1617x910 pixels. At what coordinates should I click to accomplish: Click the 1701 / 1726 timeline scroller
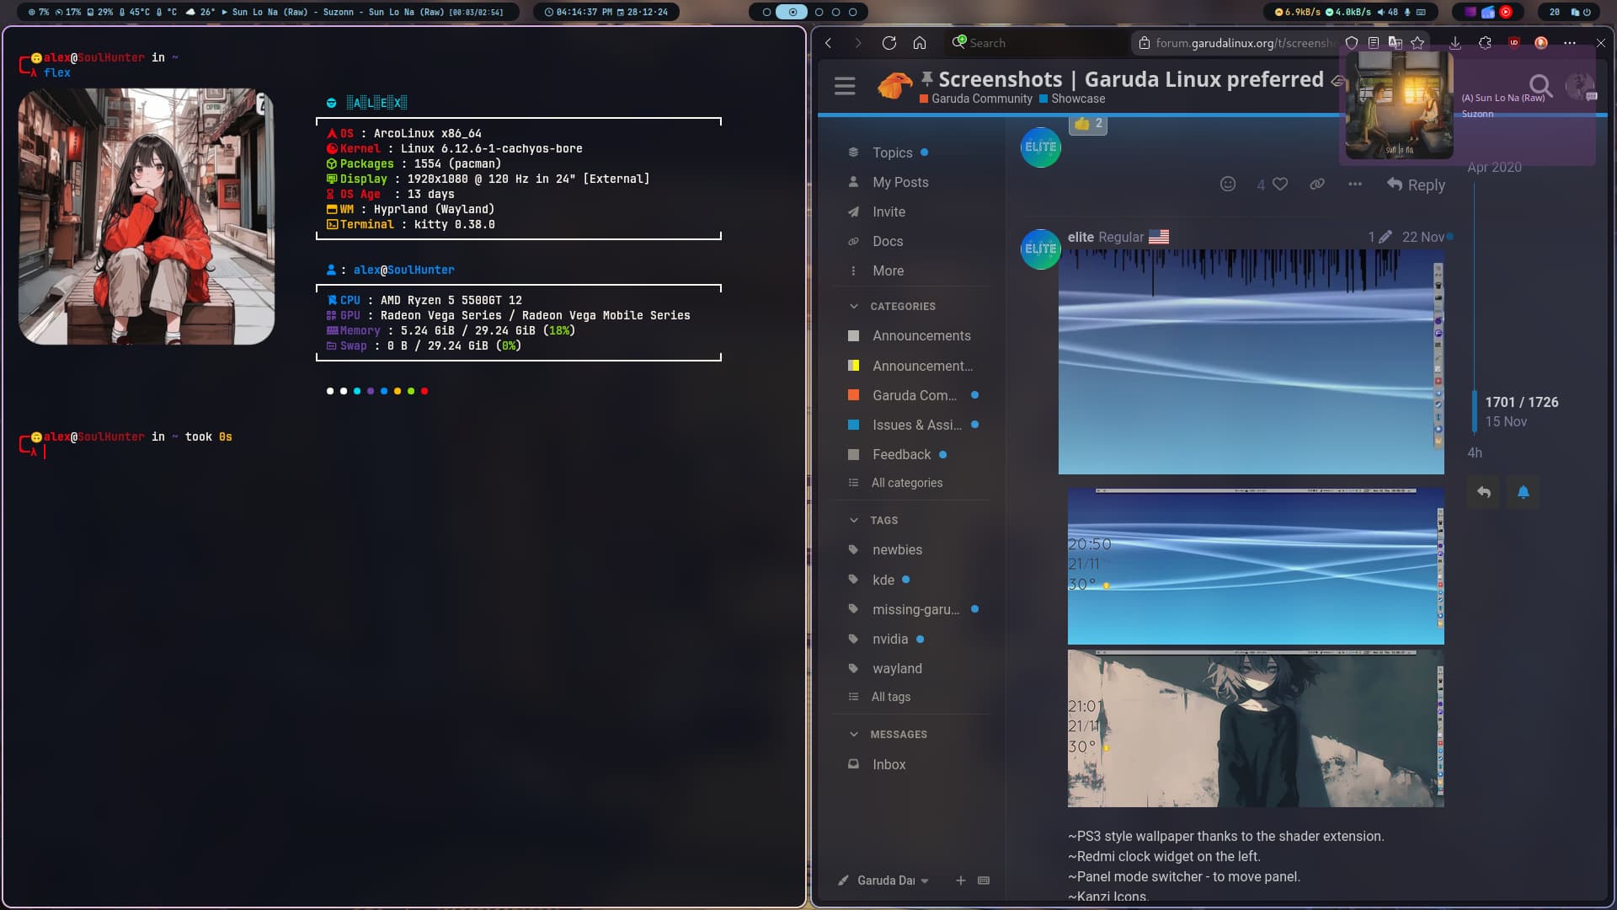1521,403
